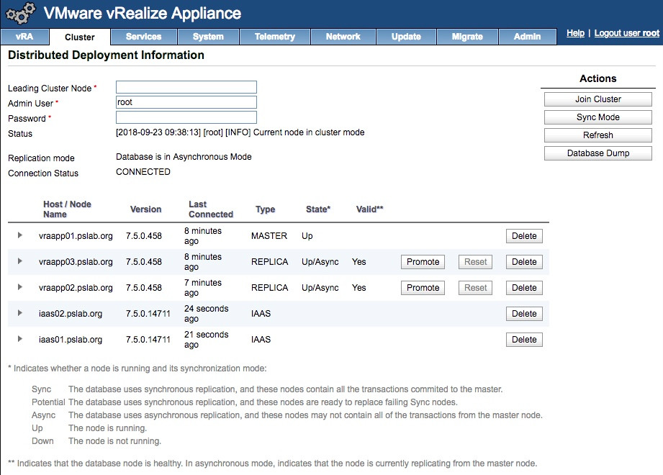
Task: Click the Version column header
Action: pos(145,209)
